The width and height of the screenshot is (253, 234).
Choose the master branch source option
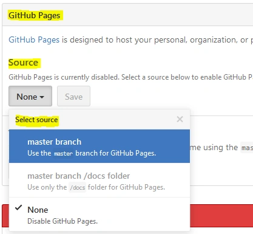coord(100,146)
